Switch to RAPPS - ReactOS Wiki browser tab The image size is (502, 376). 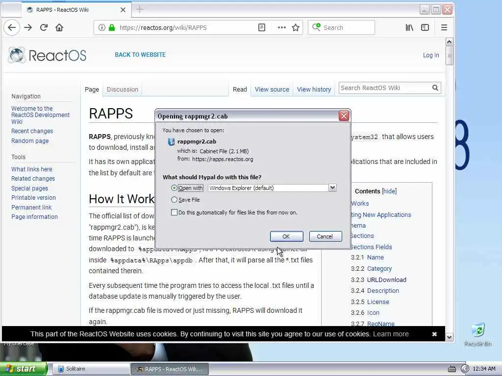pyautogui.click(x=76, y=10)
